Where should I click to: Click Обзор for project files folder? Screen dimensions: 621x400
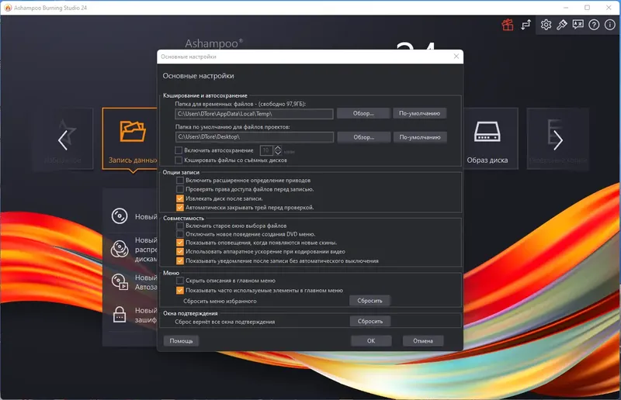363,137
